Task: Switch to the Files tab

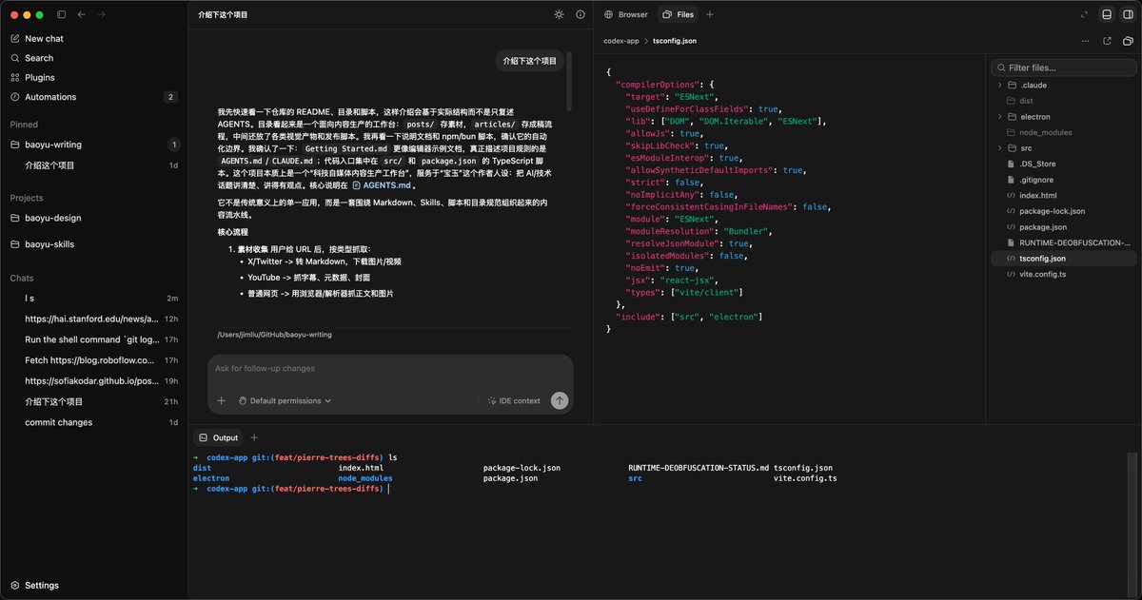Action: tap(679, 14)
